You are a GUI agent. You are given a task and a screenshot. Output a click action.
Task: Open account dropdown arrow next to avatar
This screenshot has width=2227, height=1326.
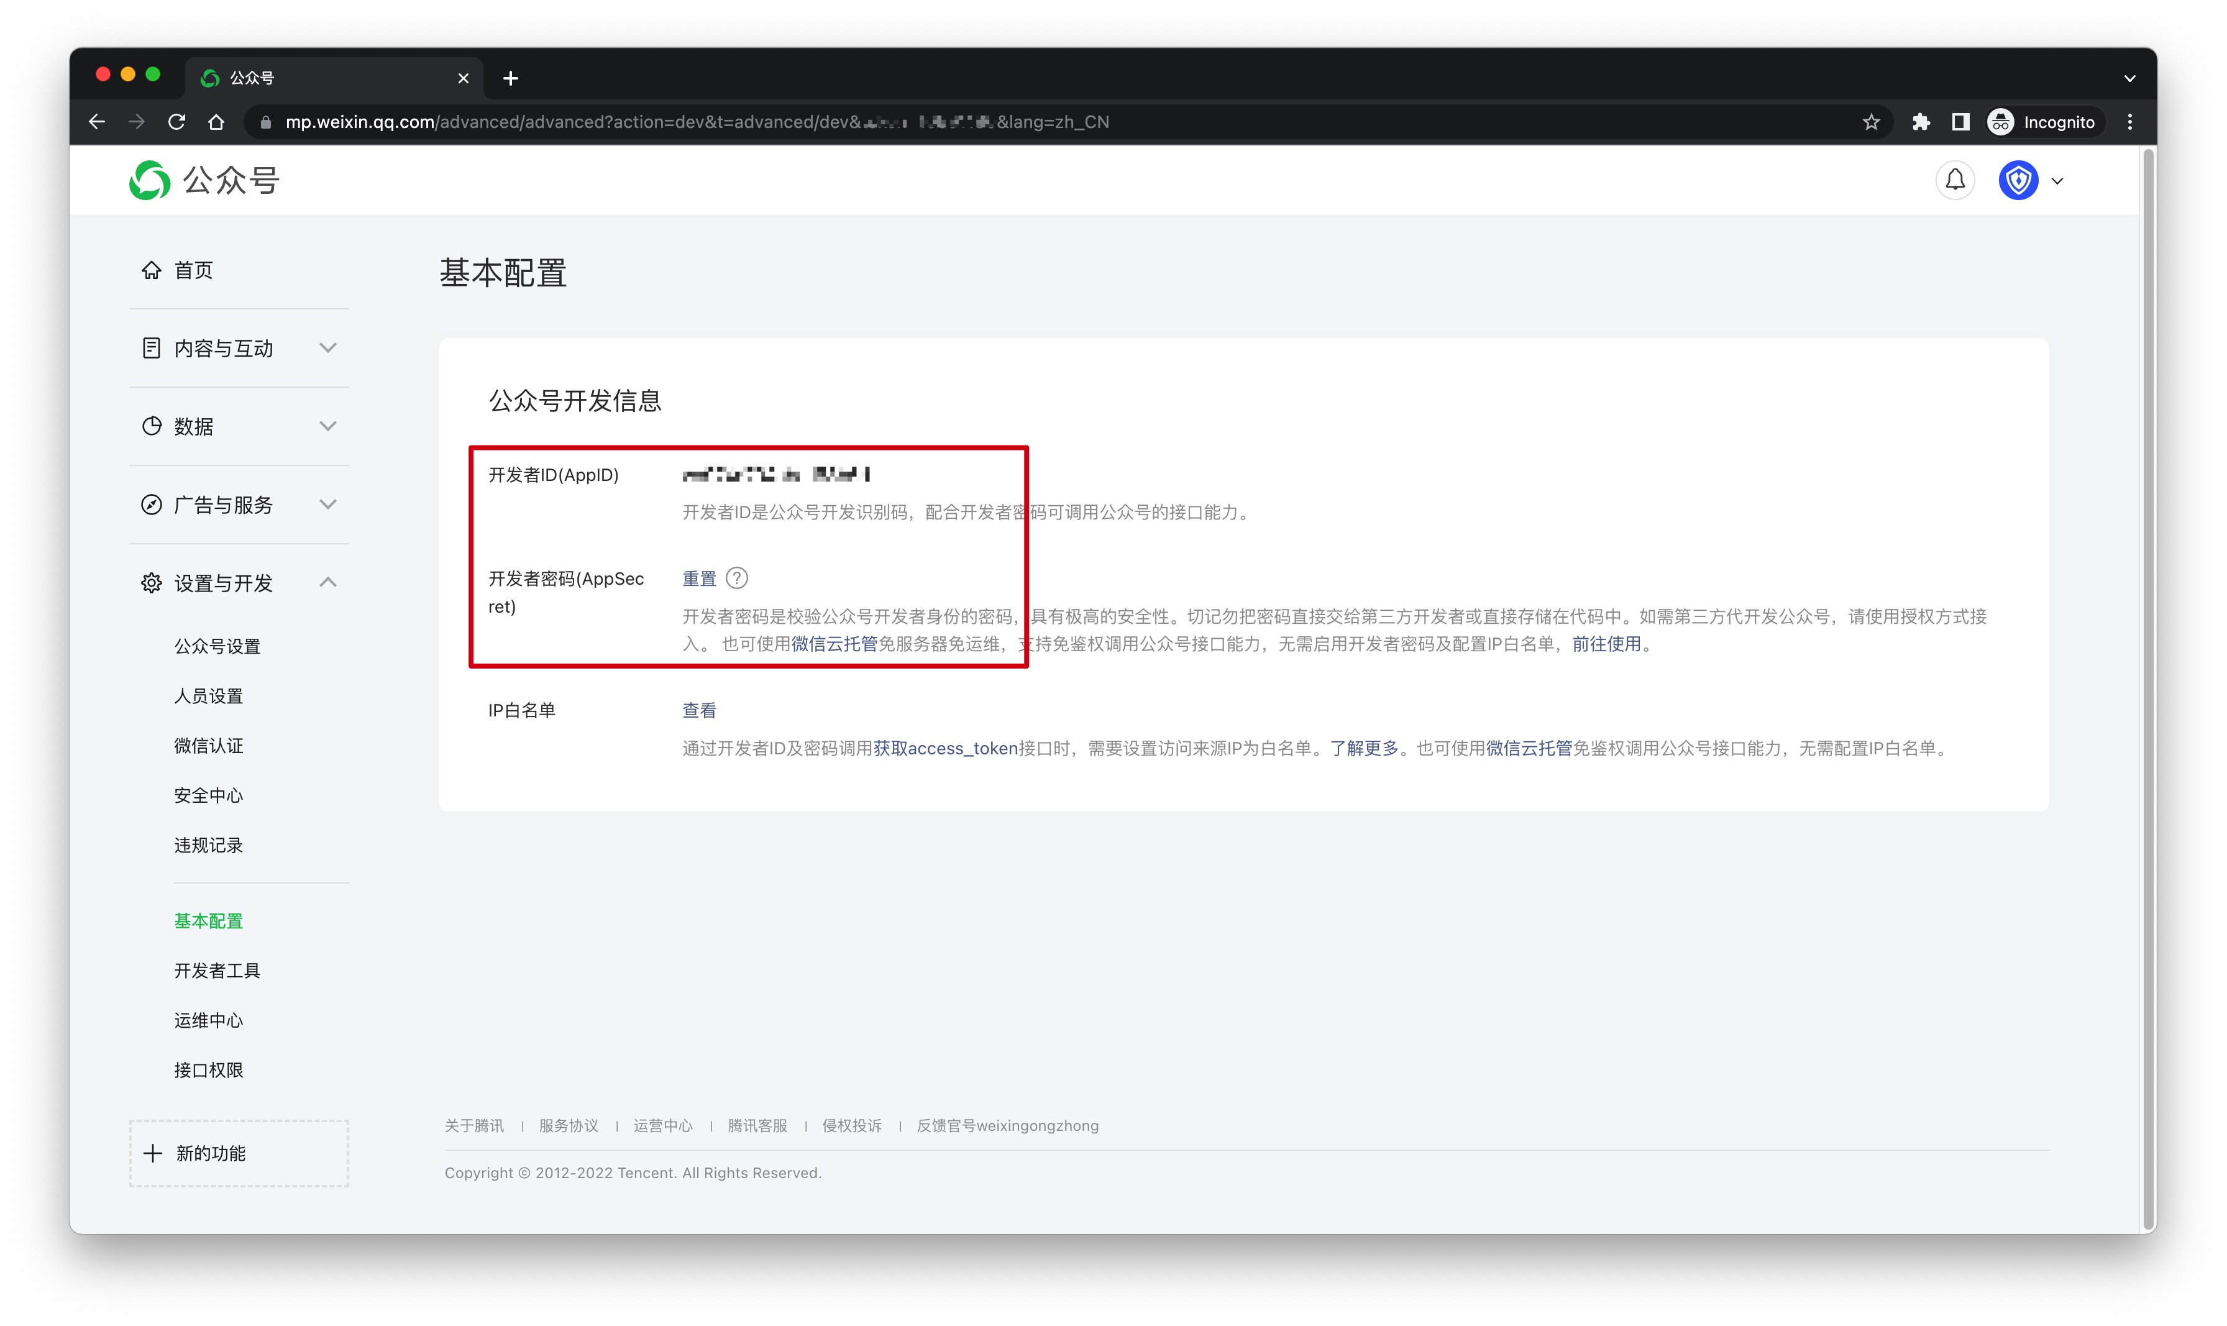2057,181
